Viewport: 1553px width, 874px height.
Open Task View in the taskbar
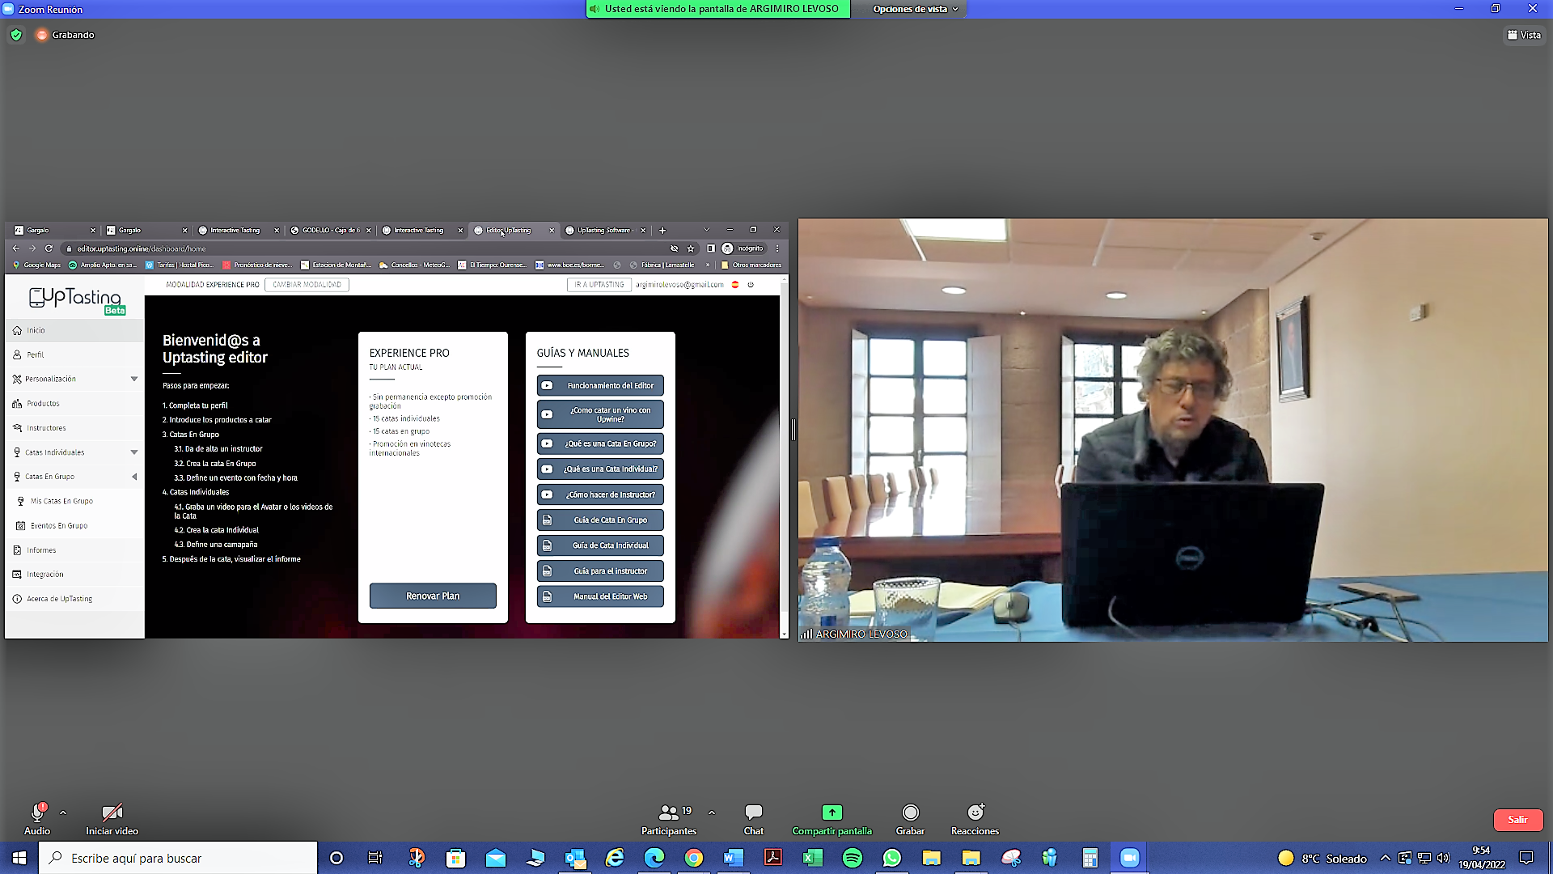375,858
